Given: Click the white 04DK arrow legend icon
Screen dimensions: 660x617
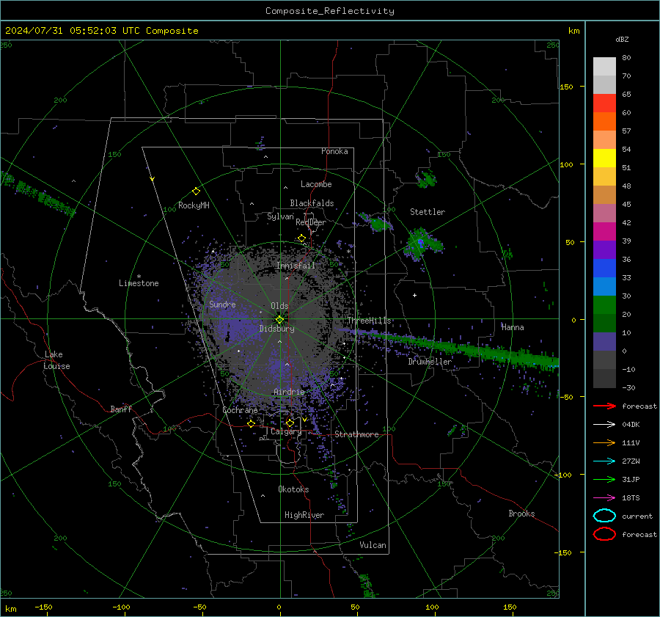Looking at the screenshot, I should 604,424.
